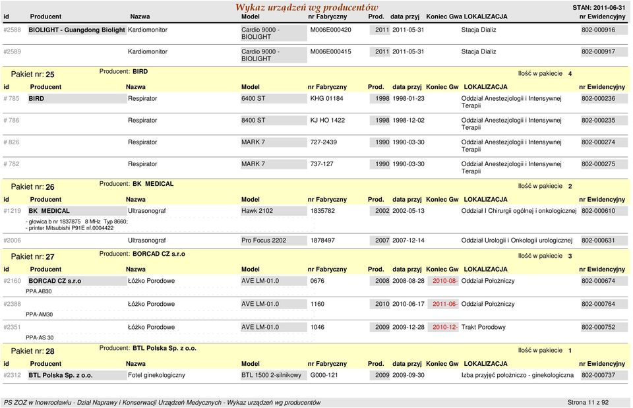Select serial number 'M006E000415'
633x408 pixels.
point(330,51)
